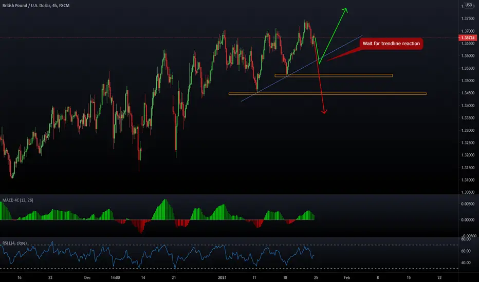The width and height of the screenshot is (479, 282).
Task: Click the RSI scale value 60.00
Action: (466, 251)
